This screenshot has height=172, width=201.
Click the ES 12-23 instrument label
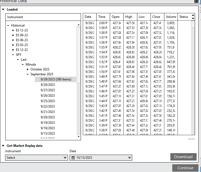pos(22,30)
